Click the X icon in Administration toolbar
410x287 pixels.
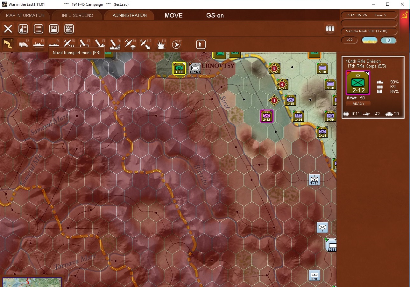click(x=8, y=29)
